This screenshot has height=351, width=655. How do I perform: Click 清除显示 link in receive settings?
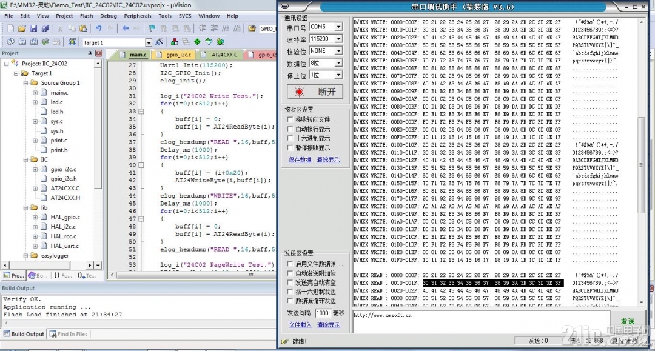(328, 160)
